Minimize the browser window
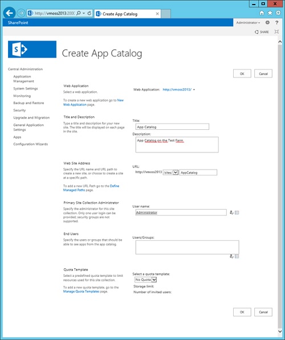The height and width of the screenshot is (340, 285). (254, 4)
